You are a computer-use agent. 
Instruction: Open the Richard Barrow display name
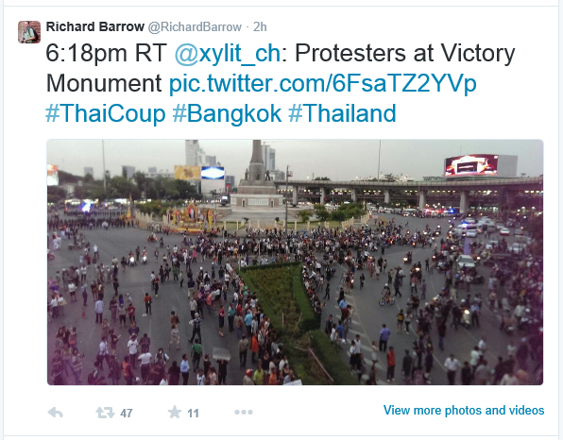tap(95, 26)
